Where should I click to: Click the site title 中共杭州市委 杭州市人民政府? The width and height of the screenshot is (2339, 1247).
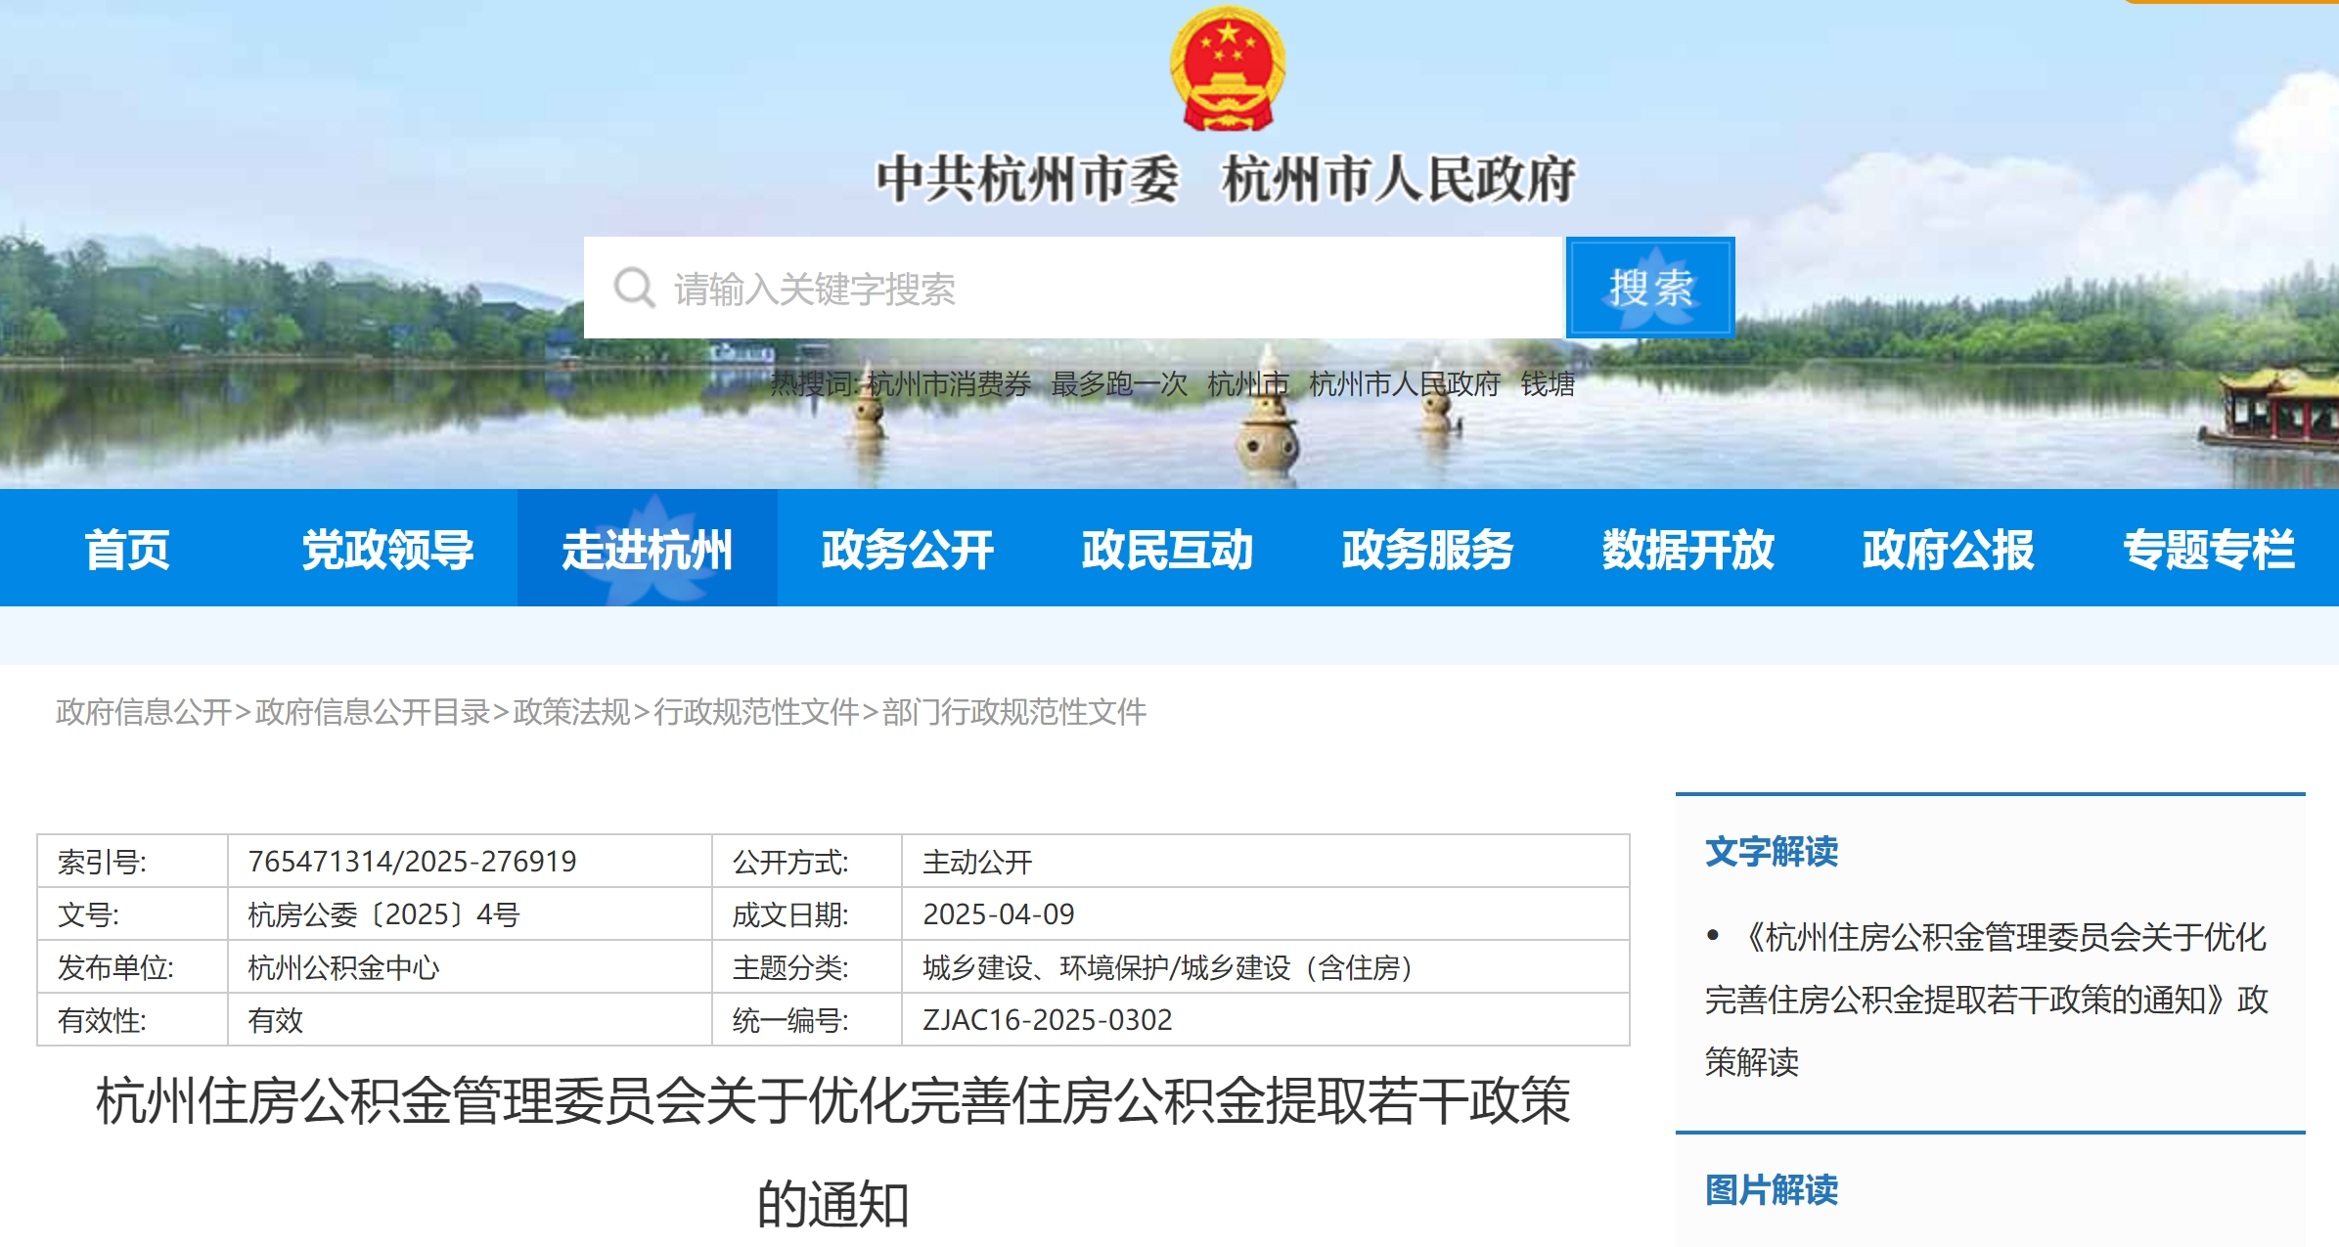click(1225, 180)
